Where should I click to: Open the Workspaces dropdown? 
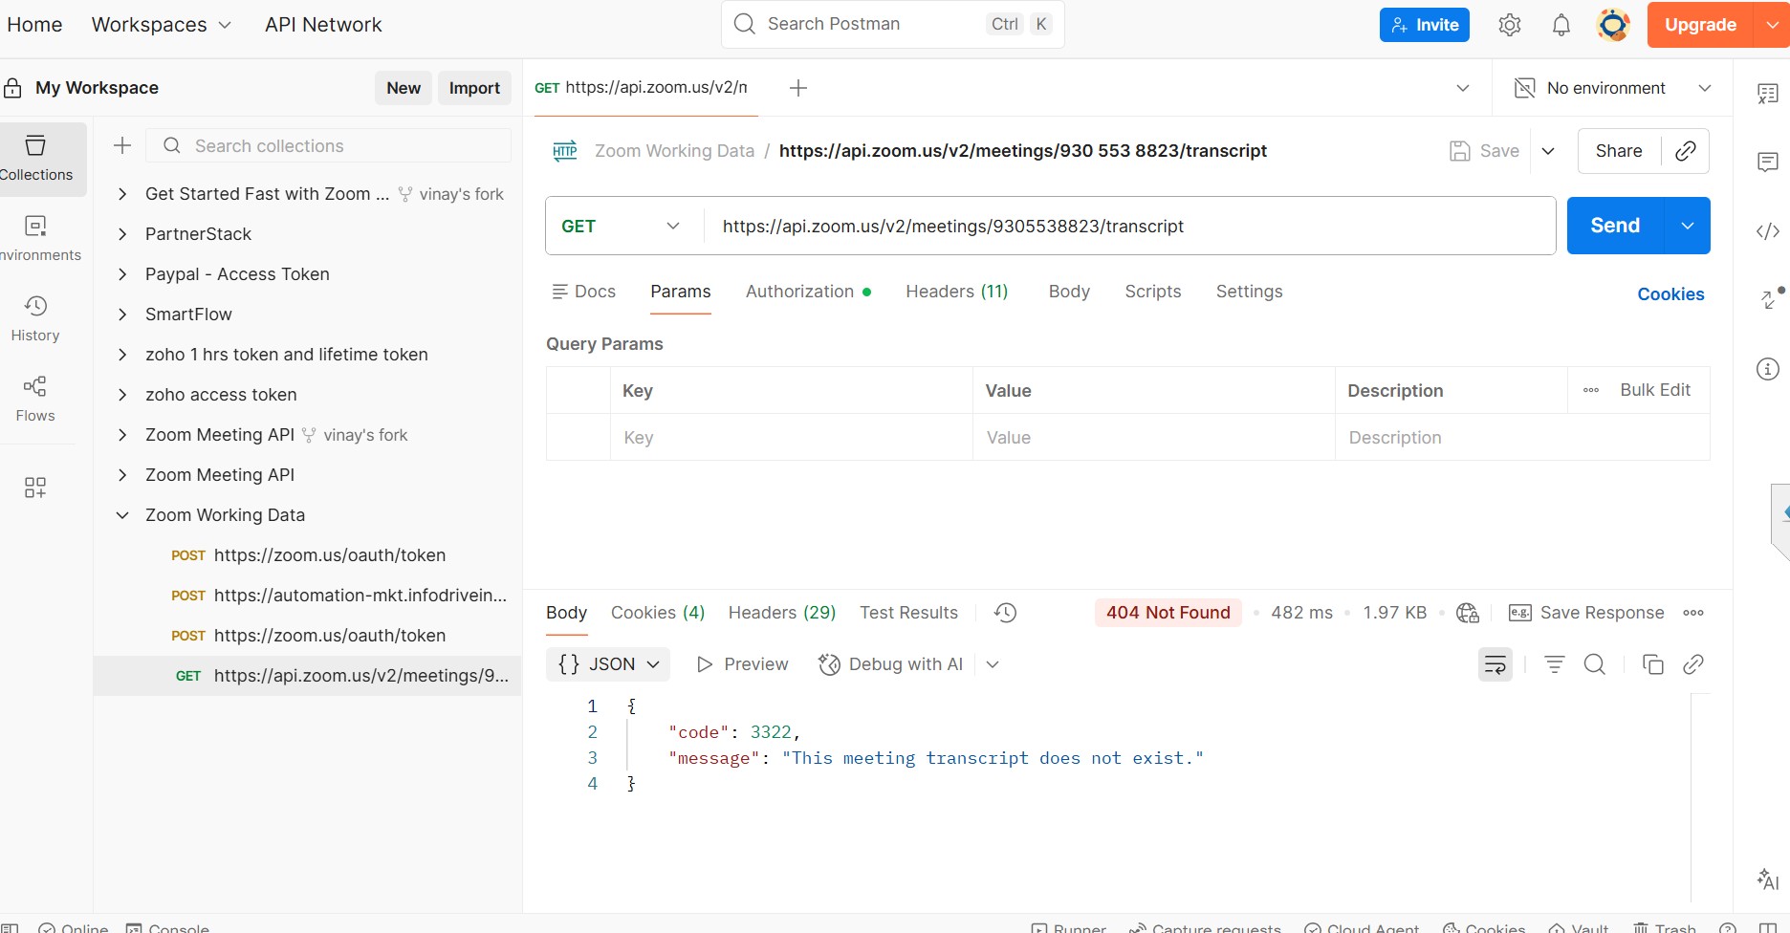point(162,25)
